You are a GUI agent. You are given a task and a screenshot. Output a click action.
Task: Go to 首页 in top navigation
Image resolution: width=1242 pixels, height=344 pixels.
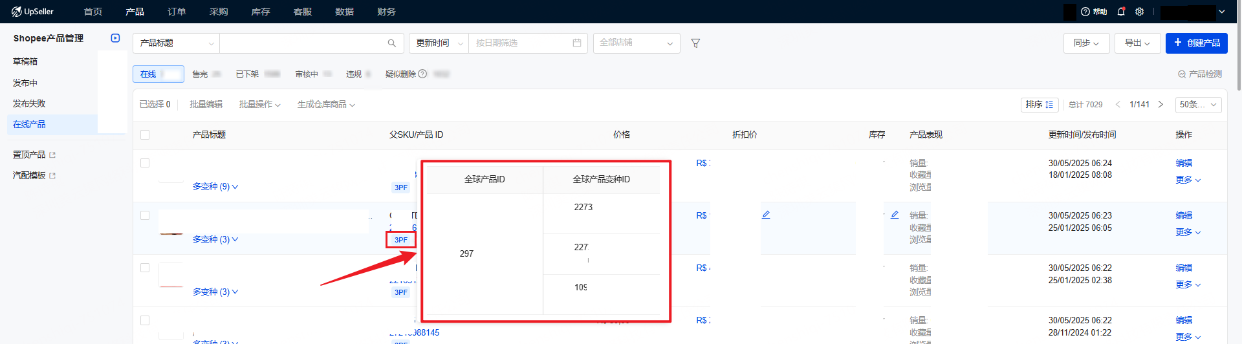click(93, 12)
